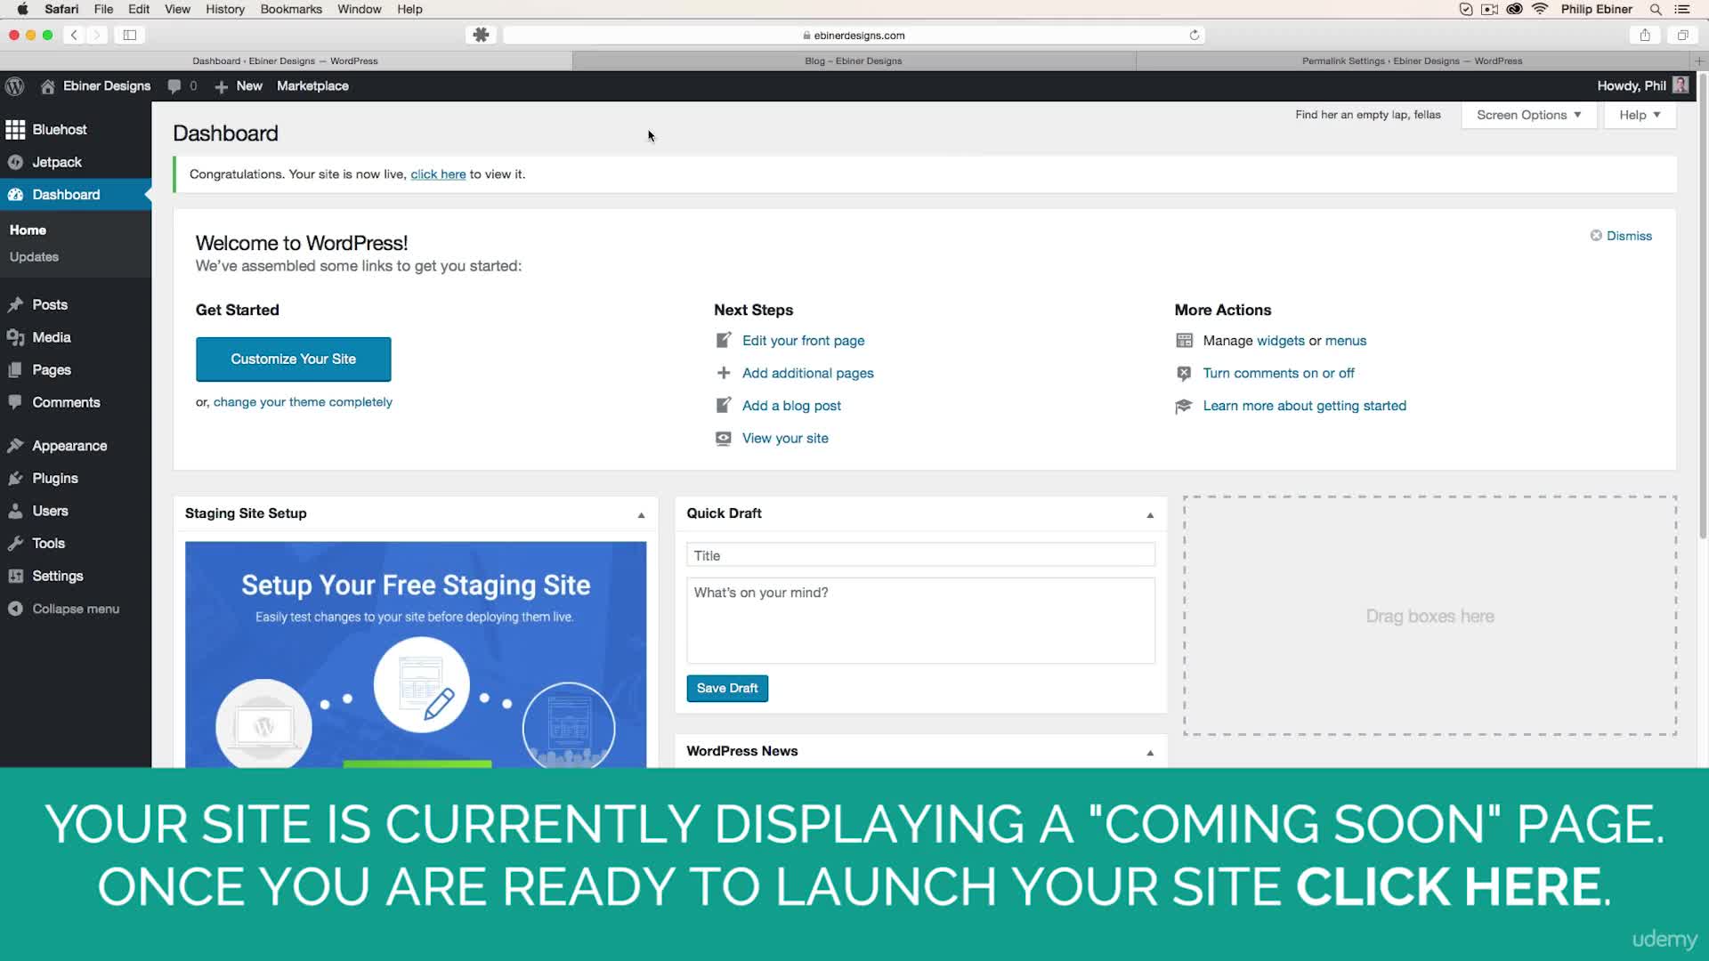The image size is (1709, 961).
Task: Open the Bluehost grid icon in sidebar
Action: (15, 130)
